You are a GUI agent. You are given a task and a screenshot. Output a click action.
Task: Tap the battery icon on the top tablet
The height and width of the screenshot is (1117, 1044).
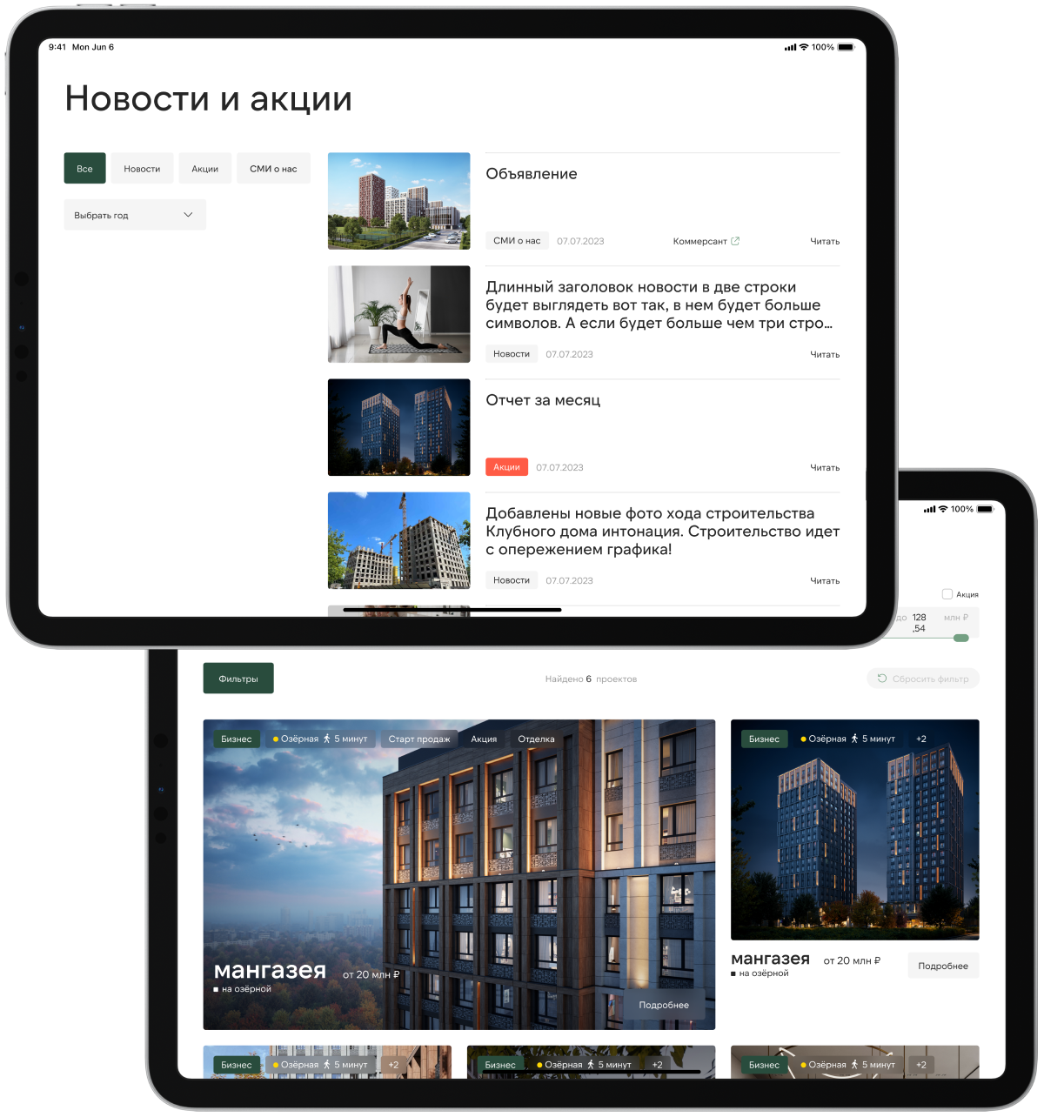[846, 47]
